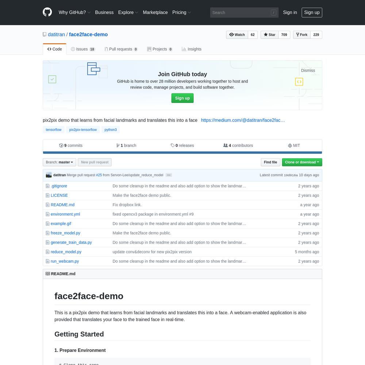This screenshot has width=365, height=365.
Task: Open the .gitignore file
Action: click(59, 186)
